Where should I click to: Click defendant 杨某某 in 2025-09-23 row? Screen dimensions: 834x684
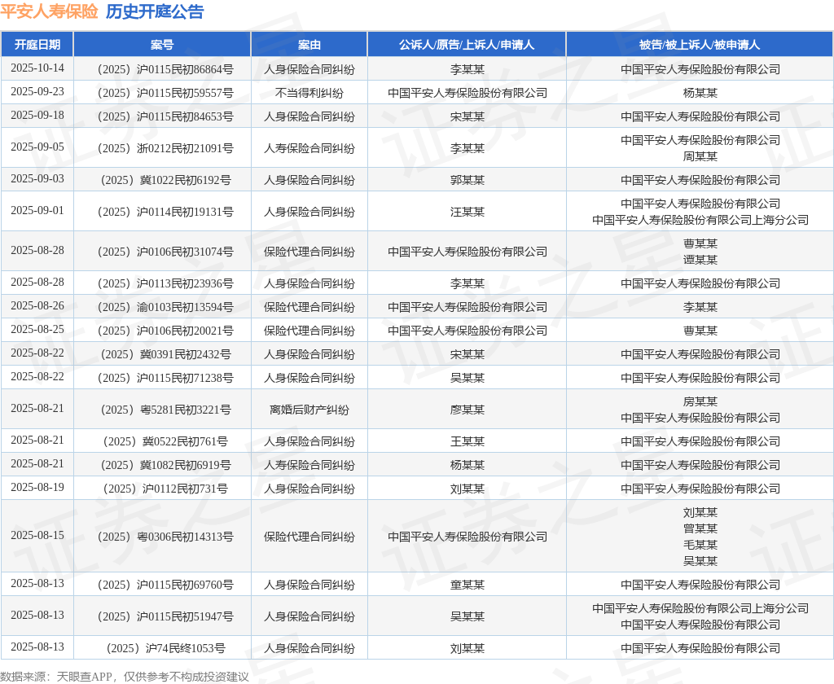pos(700,93)
